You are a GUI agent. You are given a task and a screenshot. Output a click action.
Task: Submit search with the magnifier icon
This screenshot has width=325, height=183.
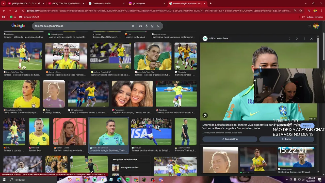click(158, 26)
